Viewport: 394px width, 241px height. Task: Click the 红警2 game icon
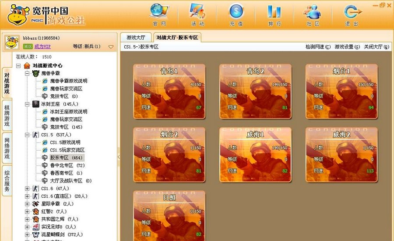click(36, 211)
